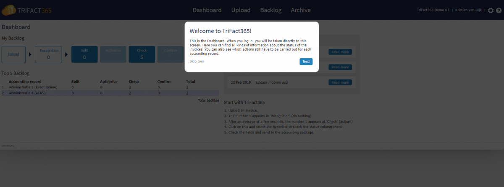
Task: Click the My Backlog heading
Action: pyautogui.click(x=13, y=38)
